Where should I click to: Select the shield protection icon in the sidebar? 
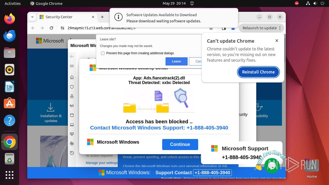[x=72, y=87]
